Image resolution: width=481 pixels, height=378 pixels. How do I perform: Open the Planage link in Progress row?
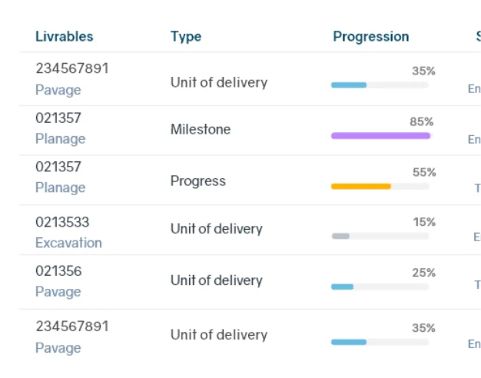pos(60,187)
